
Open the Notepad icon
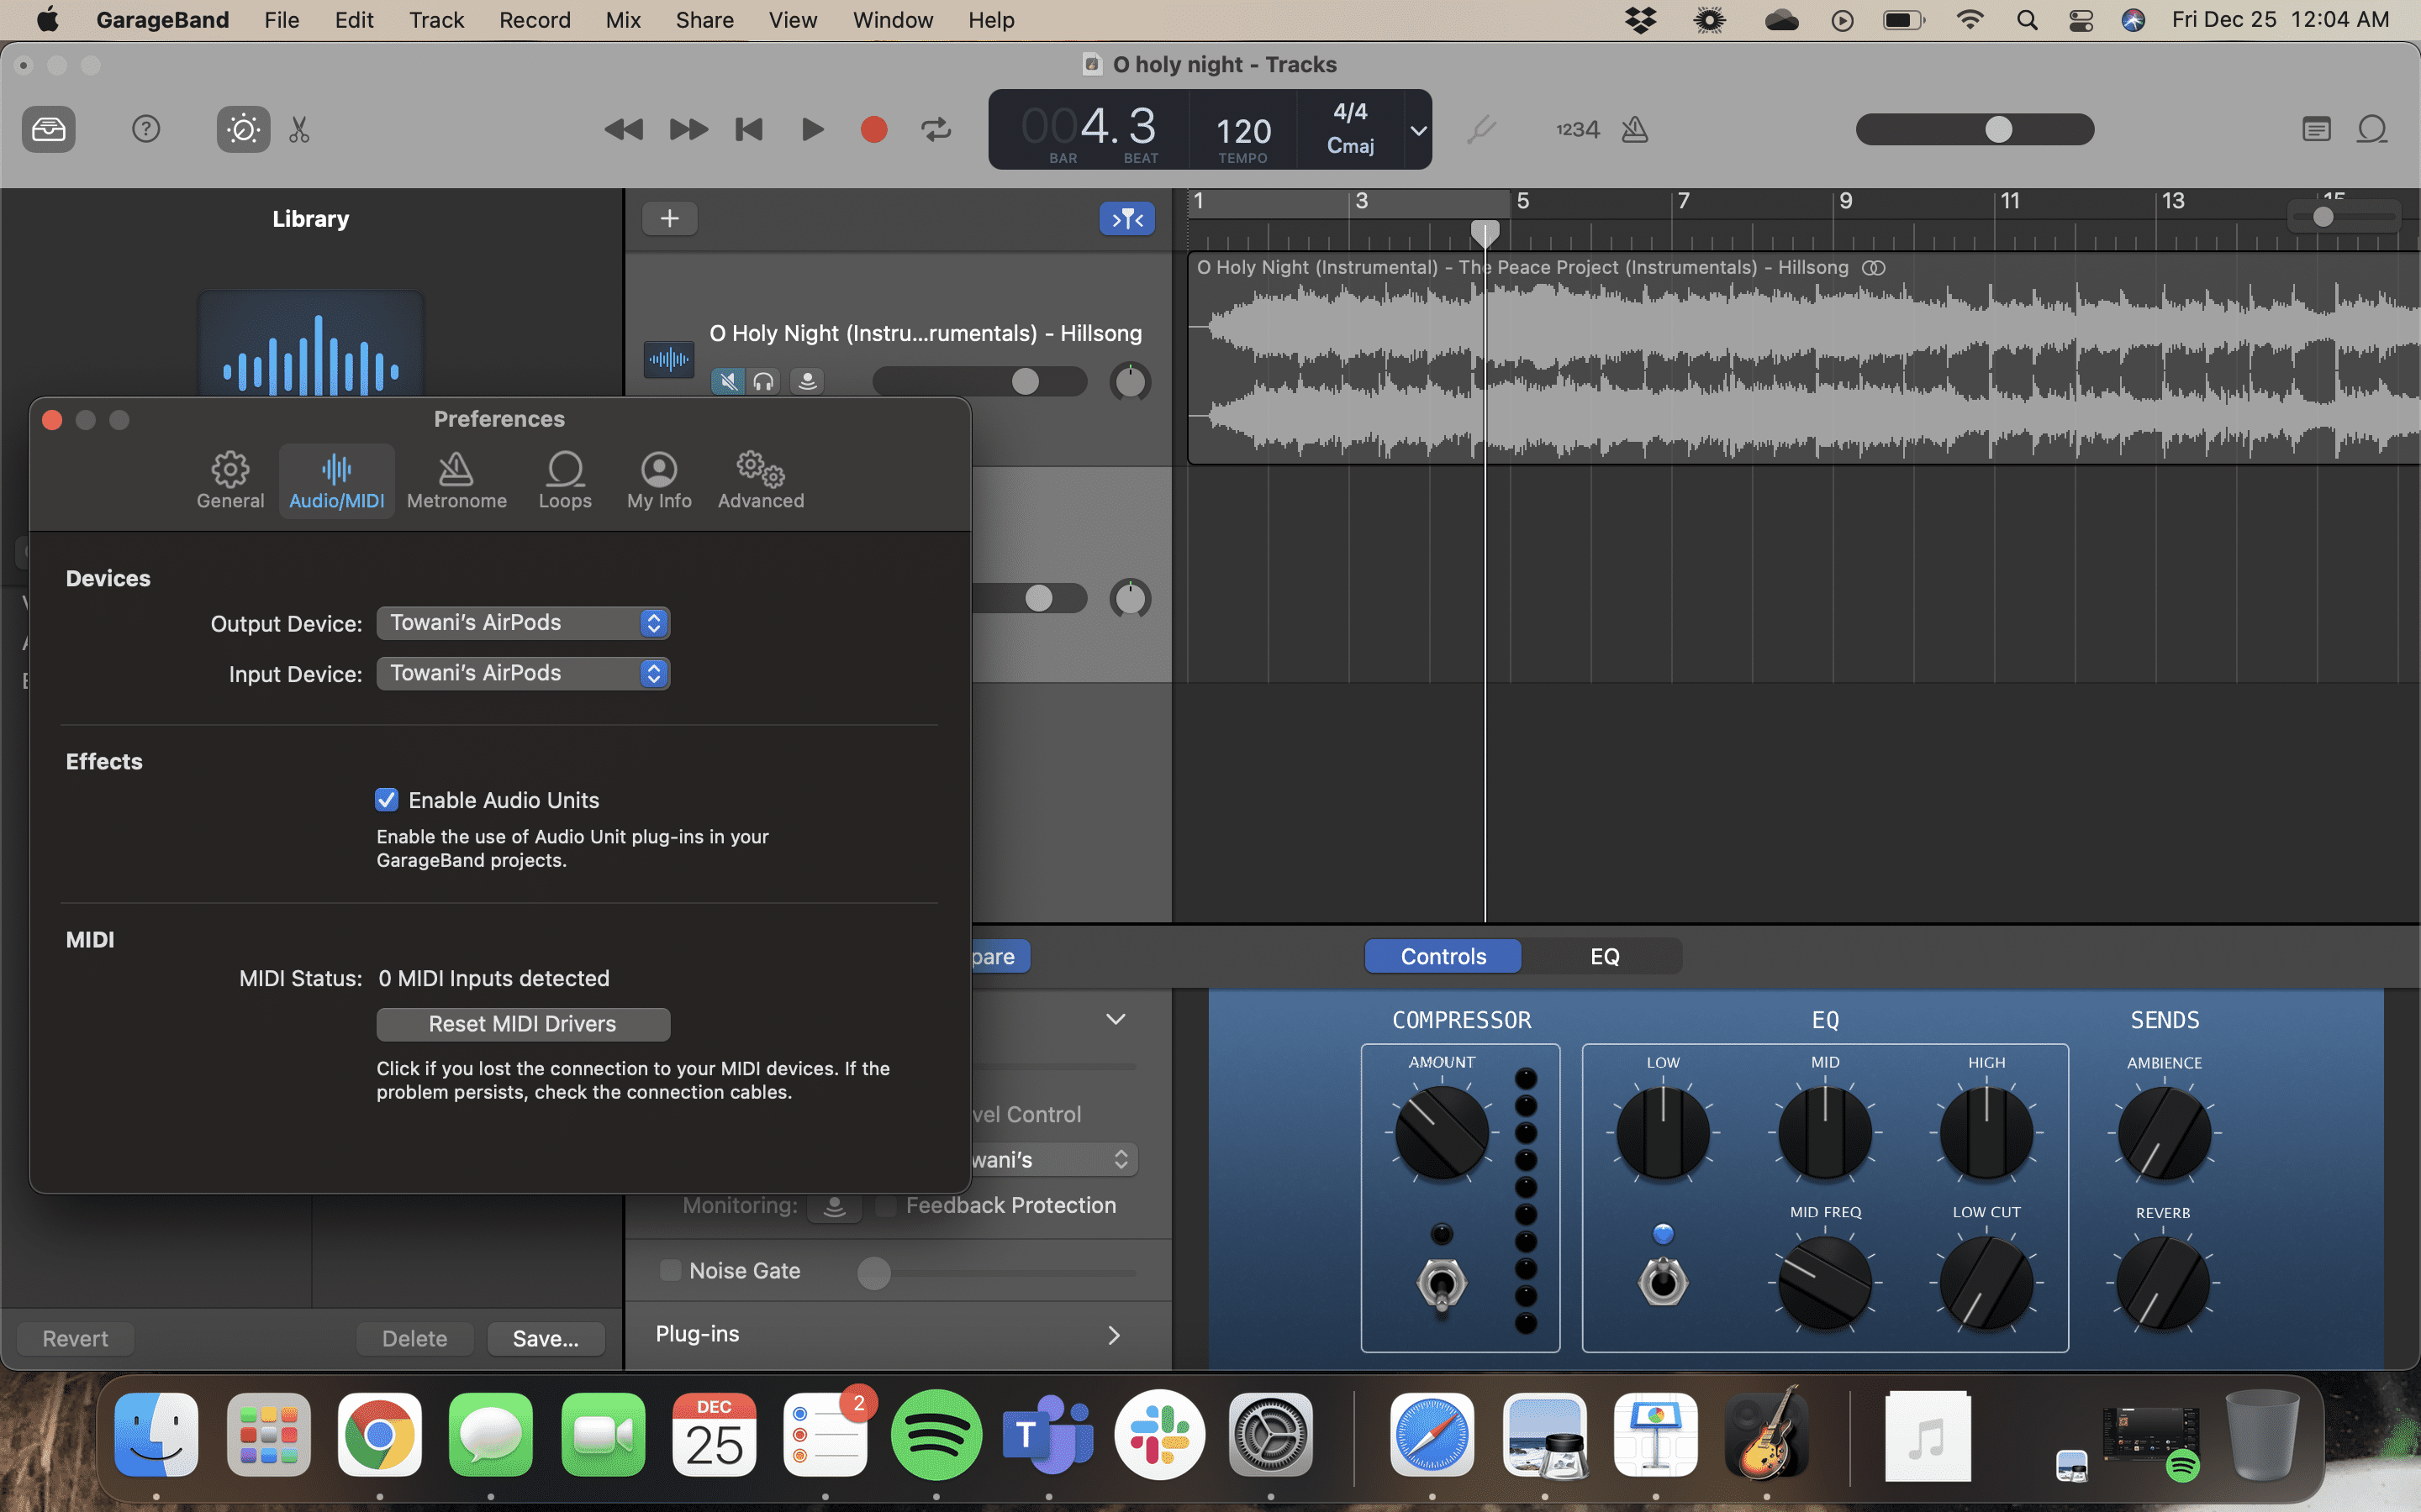tap(2316, 129)
